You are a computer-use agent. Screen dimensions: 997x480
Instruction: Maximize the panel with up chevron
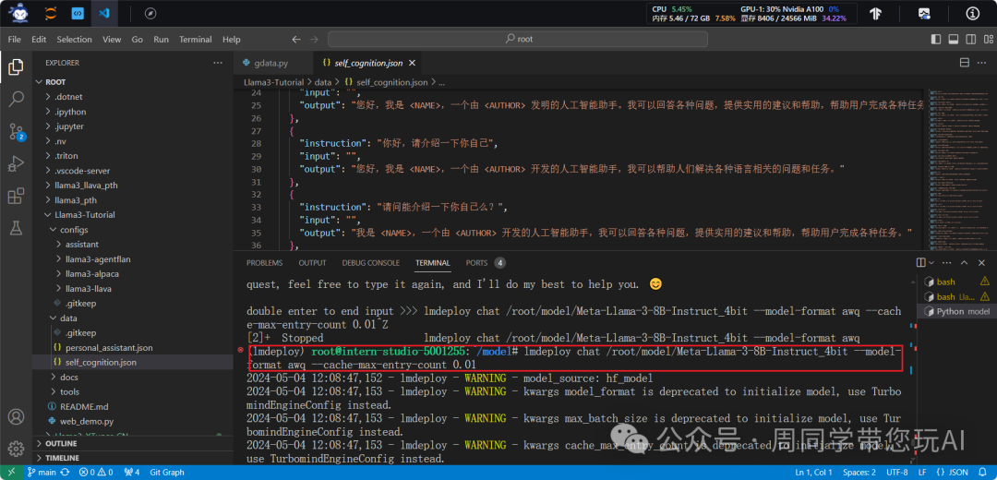tap(964, 262)
